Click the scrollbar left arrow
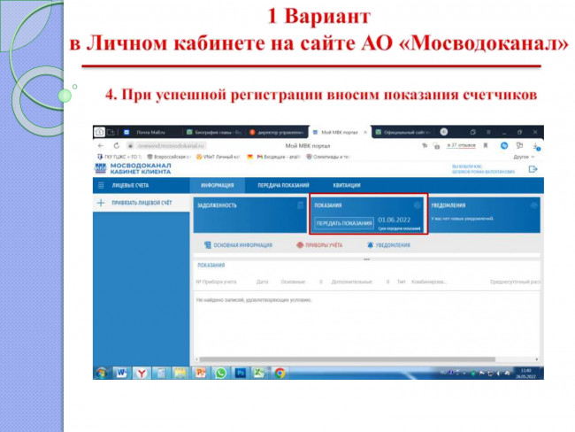 click(x=196, y=359)
